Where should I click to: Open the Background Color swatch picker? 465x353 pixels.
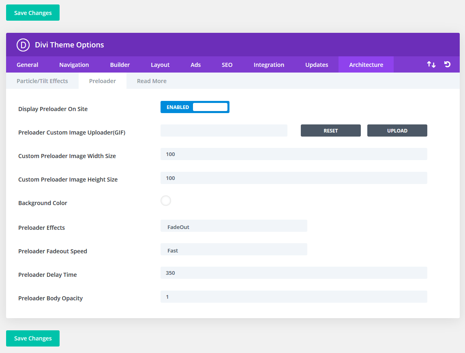[166, 201]
